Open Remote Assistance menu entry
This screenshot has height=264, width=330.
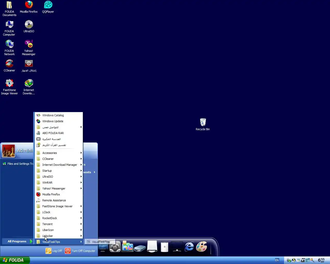pos(59,200)
